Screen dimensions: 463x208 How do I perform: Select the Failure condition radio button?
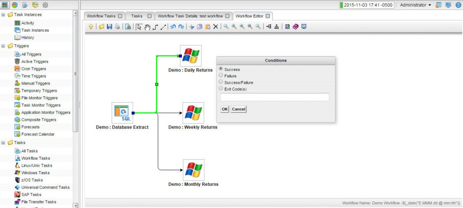click(221, 75)
